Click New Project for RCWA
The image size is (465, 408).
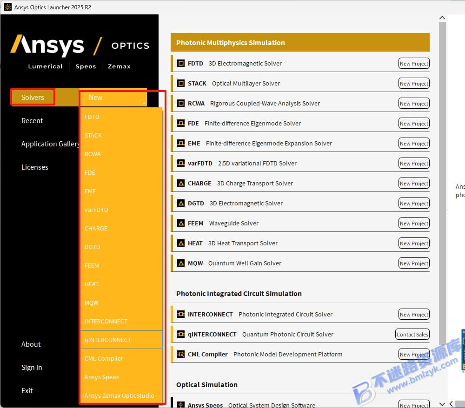pos(414,104)
